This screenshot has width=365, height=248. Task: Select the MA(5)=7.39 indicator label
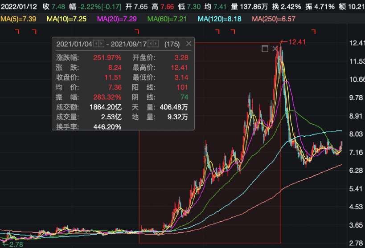coord(18,19)
